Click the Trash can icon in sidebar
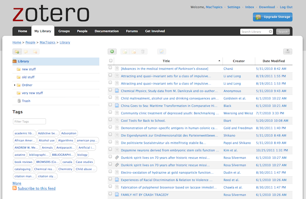This screenshot has height=199, width=306. click(x=19, y=101)
